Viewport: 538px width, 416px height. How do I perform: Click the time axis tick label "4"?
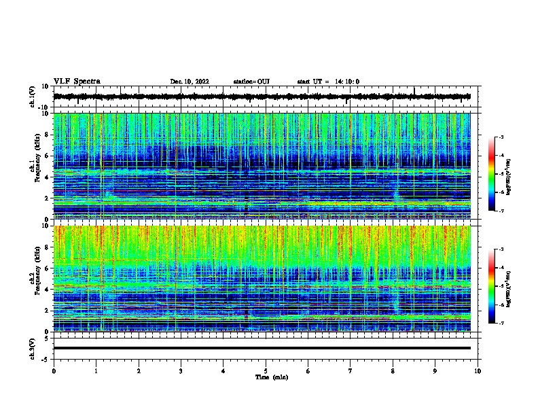pyautogui.click(x=223, y=371)
